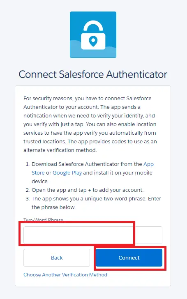187x299 pixels.
Task: Focus the Two-Word Phrase input field
Action: pos(93,235)
